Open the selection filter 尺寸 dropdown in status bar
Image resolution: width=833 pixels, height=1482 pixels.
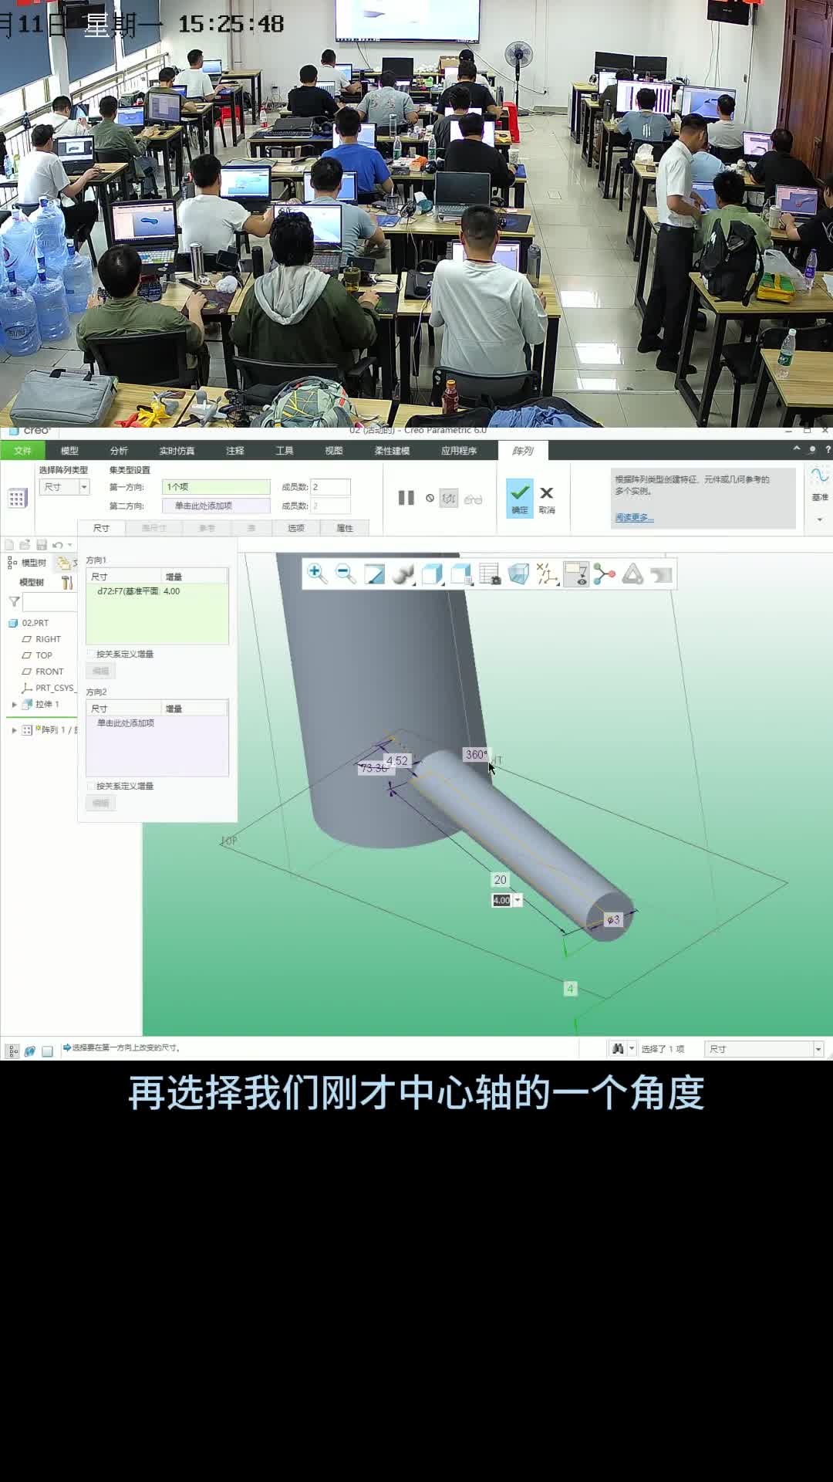764,1049
